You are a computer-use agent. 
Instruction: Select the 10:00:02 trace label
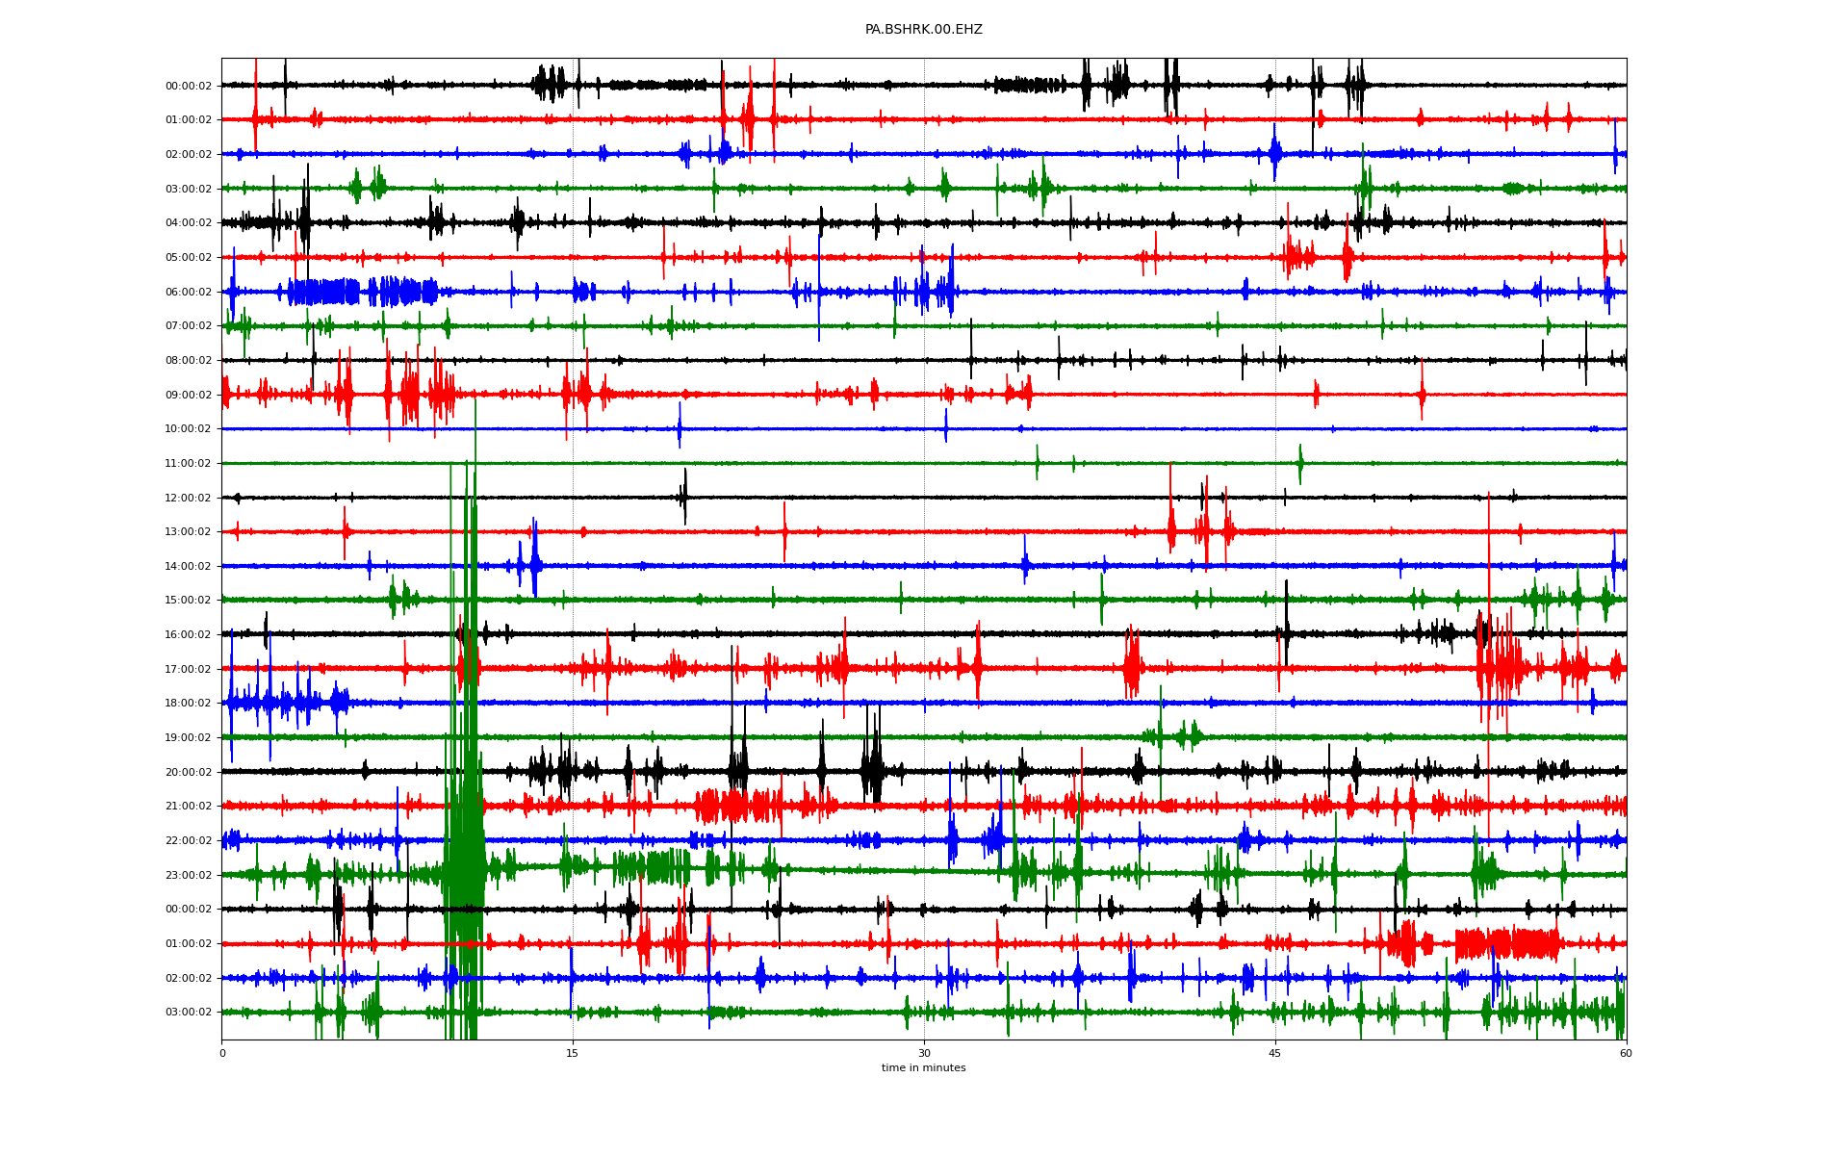[188, 429]
